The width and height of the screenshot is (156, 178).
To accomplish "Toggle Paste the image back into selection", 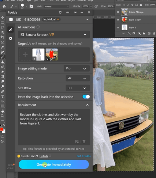I will (x=86, y=97).
